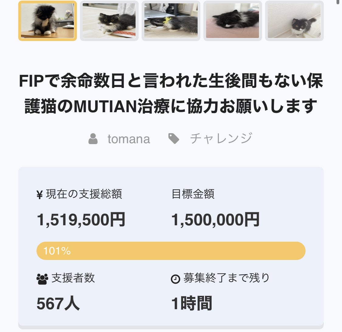Click the user profile icon beside tomana
The image size is (342, 332).
coord(93,139)
